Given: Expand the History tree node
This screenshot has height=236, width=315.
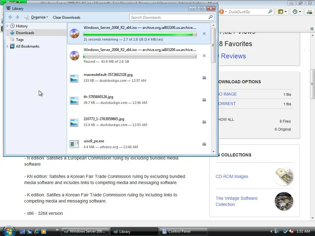Looking at the screenshot, I should coord(7,26).
